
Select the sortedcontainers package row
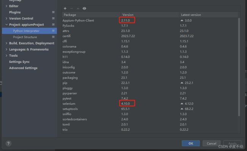[150, 119]
